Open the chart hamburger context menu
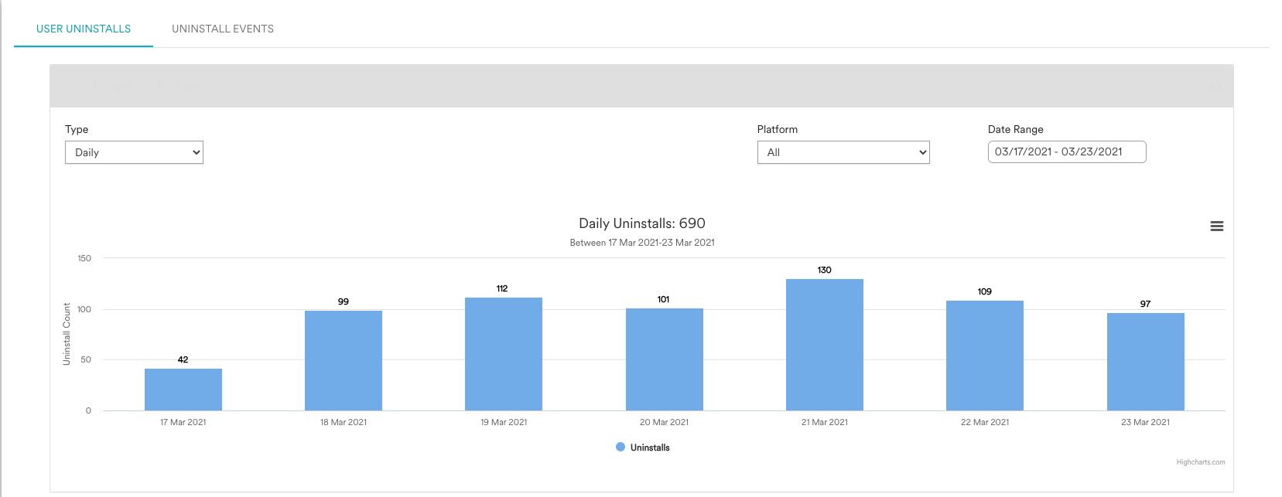 coord(1216,226)
